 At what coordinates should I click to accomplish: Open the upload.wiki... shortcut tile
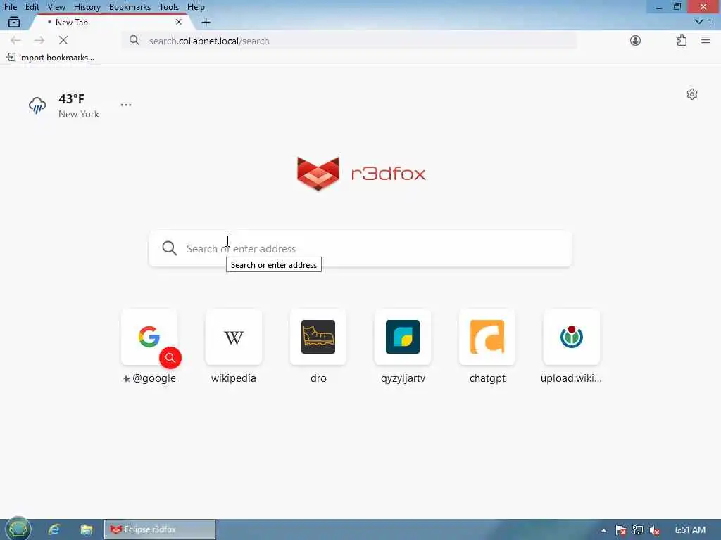point(572,337)
